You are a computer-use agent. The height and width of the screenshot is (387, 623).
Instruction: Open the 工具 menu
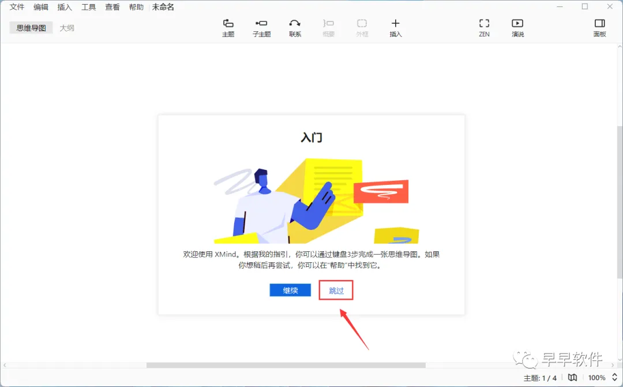pos(88,7)
